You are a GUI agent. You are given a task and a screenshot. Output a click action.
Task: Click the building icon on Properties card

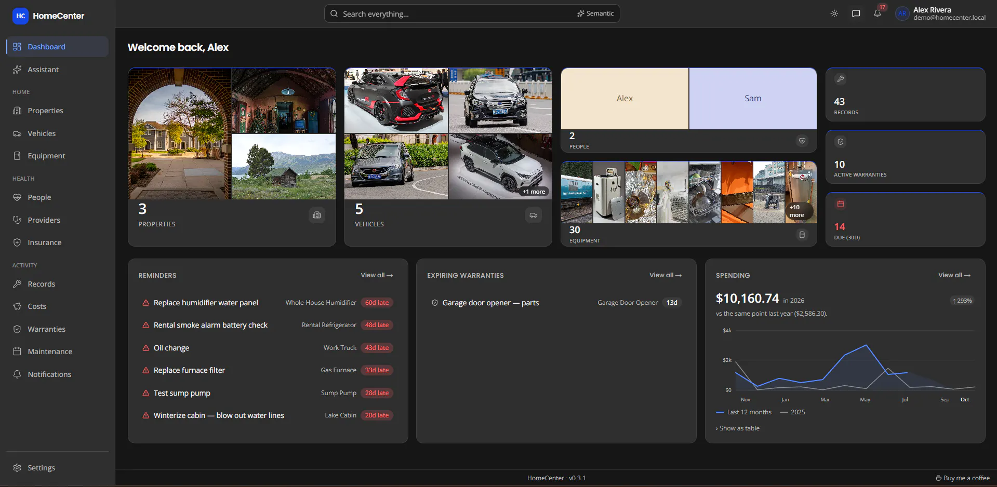click(x=317, y=215)
